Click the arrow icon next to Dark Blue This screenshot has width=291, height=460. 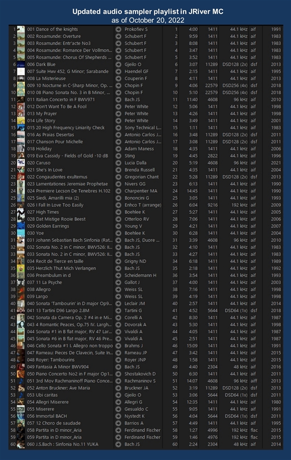tap(118, 65)
